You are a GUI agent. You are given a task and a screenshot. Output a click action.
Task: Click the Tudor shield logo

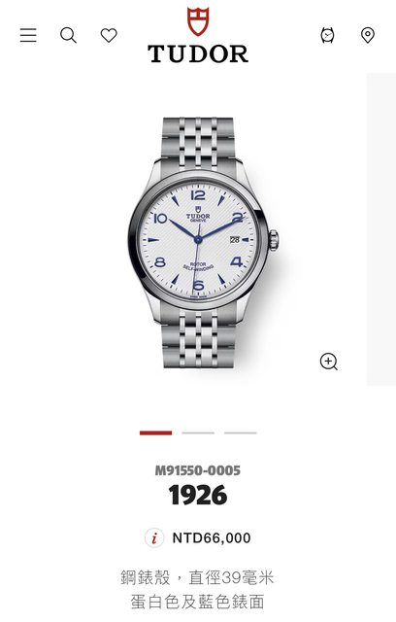click(x=198, y=21)
